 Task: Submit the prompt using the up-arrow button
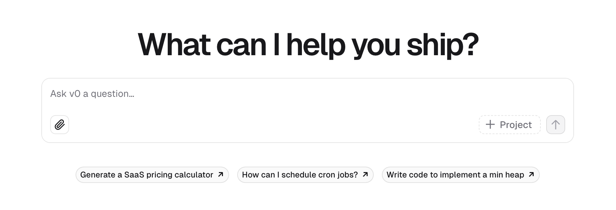(x=555, y=125)
